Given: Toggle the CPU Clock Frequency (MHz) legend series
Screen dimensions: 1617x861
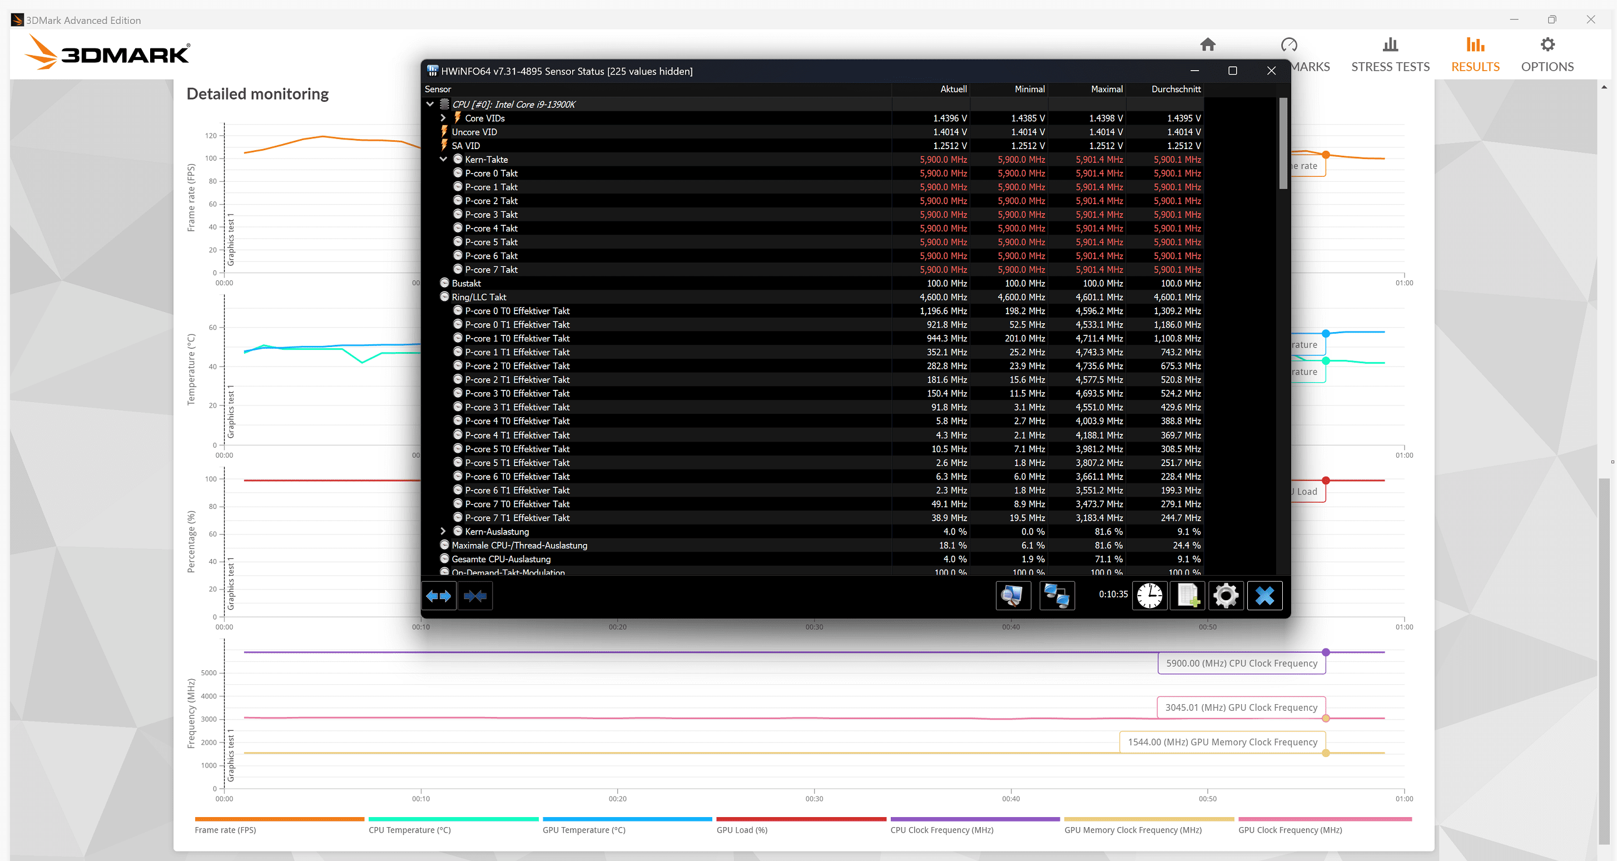Looking at the screenshot, I should [x=941, y=830].
